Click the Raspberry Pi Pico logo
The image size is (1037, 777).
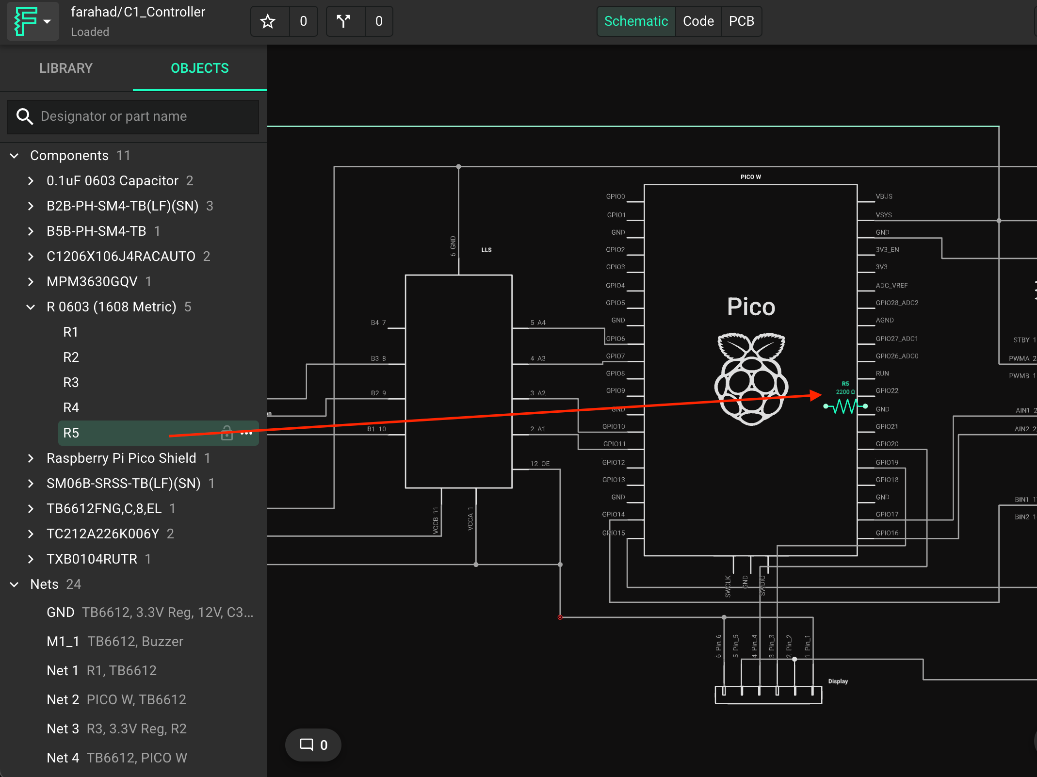pyautogui.click(x=751, y=378)
